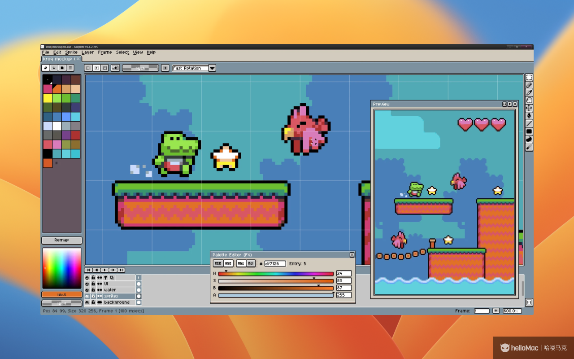
Task: Open the palette presets icon
Action: click(x=62, y=68)
